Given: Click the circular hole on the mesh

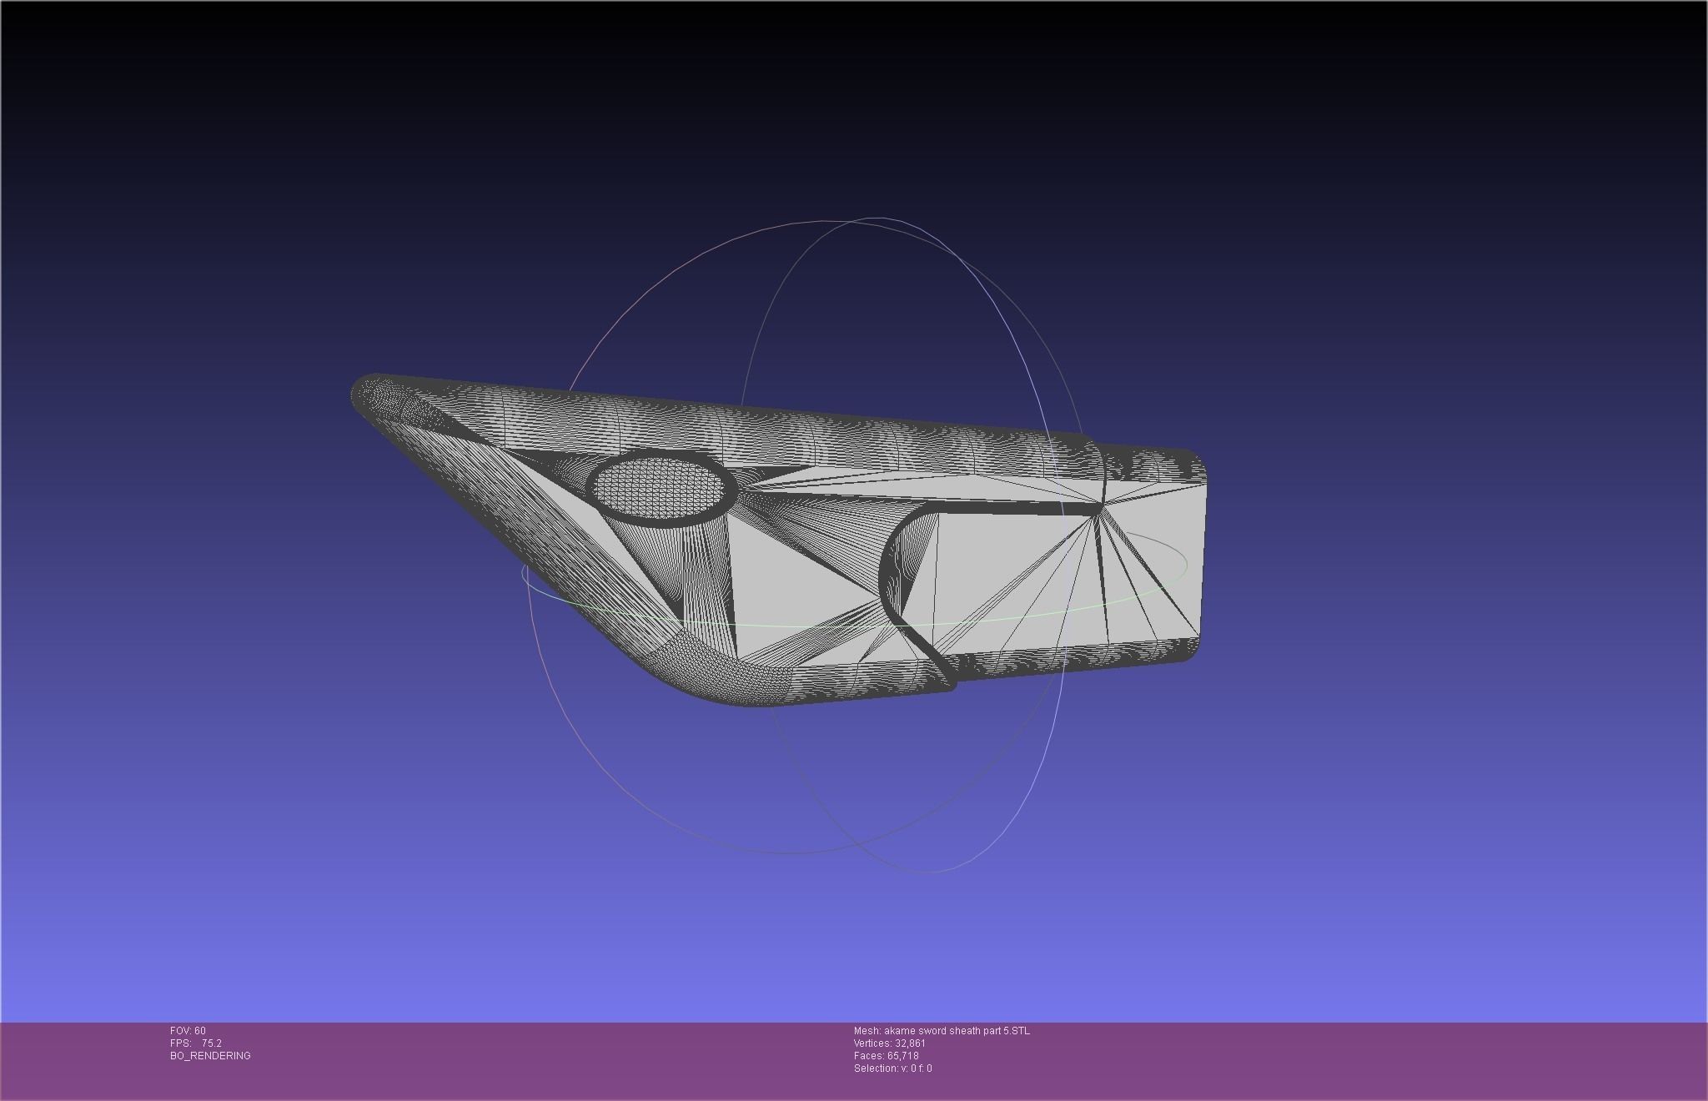Looking at the screenshot, I should (x=662, y=490).
